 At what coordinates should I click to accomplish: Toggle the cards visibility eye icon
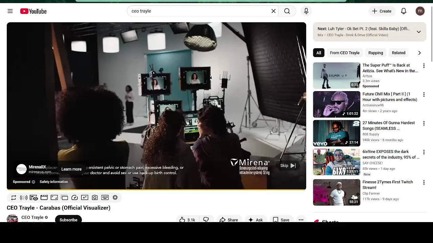[34, 197]
